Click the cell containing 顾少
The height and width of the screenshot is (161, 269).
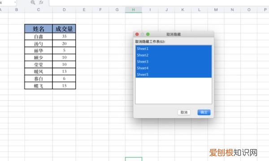(x=39, y=58)
